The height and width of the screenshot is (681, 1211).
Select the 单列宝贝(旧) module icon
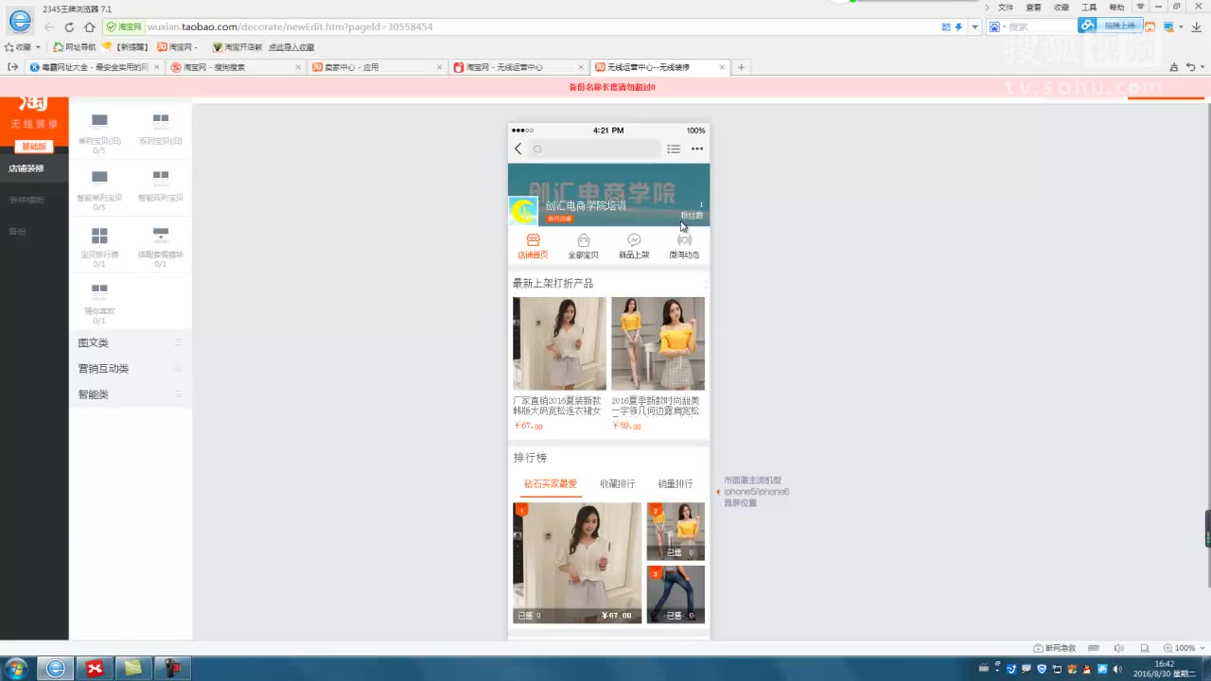click(x=99, y=120)
